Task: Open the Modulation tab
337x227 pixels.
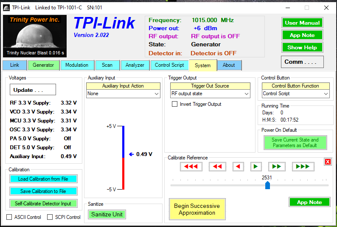Action: point(77,65)
